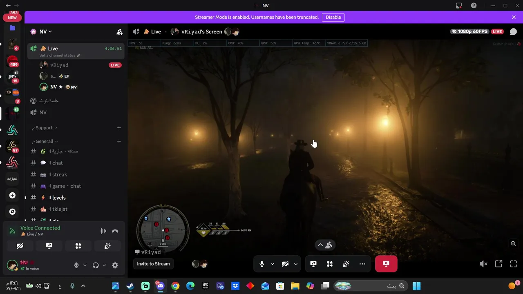Mute microphone in stream control bar
Image resolution: width=523 pixels, height=294 pixels.
coord(262,264)
